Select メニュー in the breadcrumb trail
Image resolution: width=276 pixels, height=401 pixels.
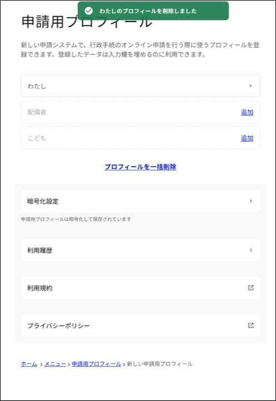pos(55,364)
